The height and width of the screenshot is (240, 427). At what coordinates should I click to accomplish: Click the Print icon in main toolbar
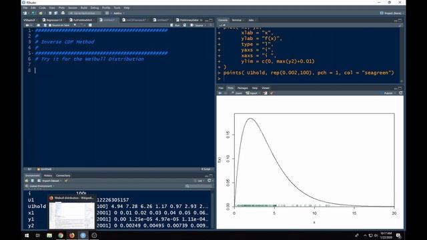point(63,13)
